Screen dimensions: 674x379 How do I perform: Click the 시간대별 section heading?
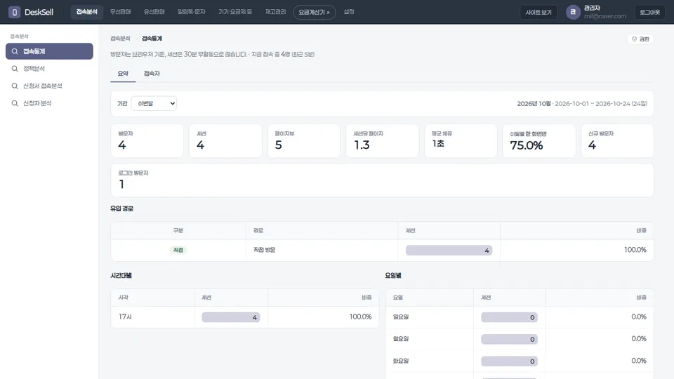point(121,276)
